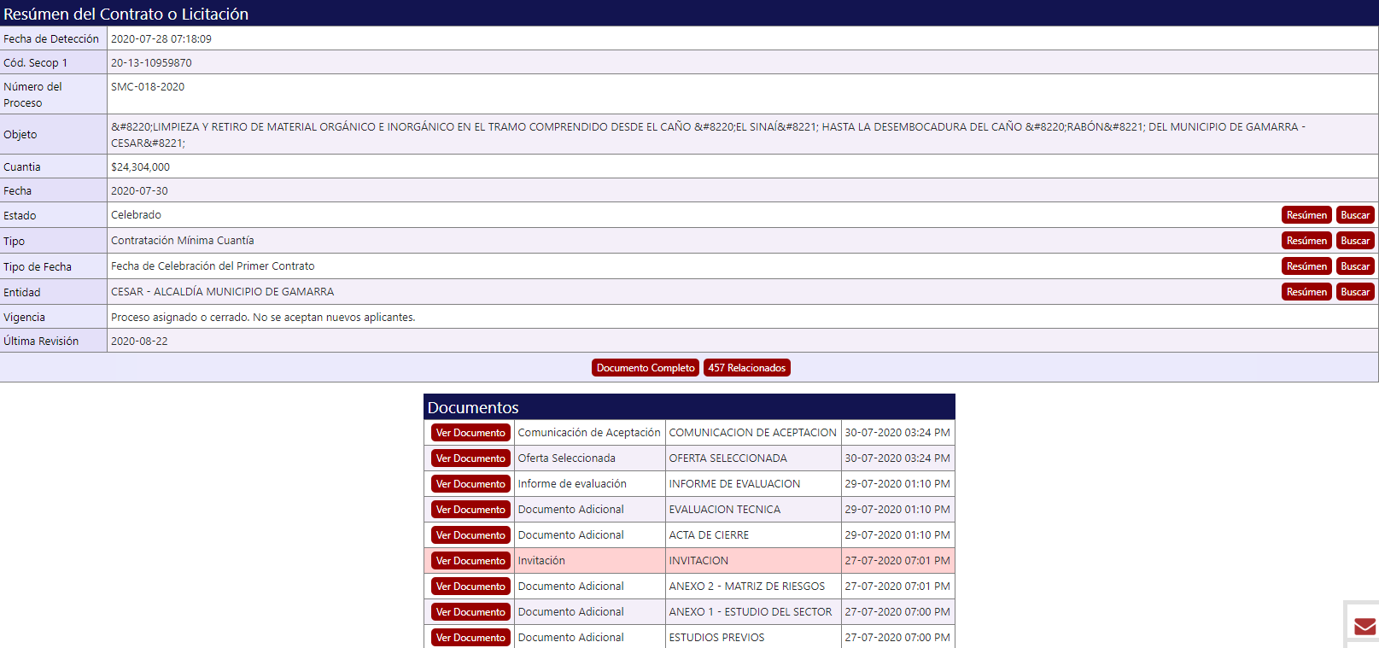1379x648 pixels.
Task: Click Resúmen in the Tipo row
Action: 1306,241
